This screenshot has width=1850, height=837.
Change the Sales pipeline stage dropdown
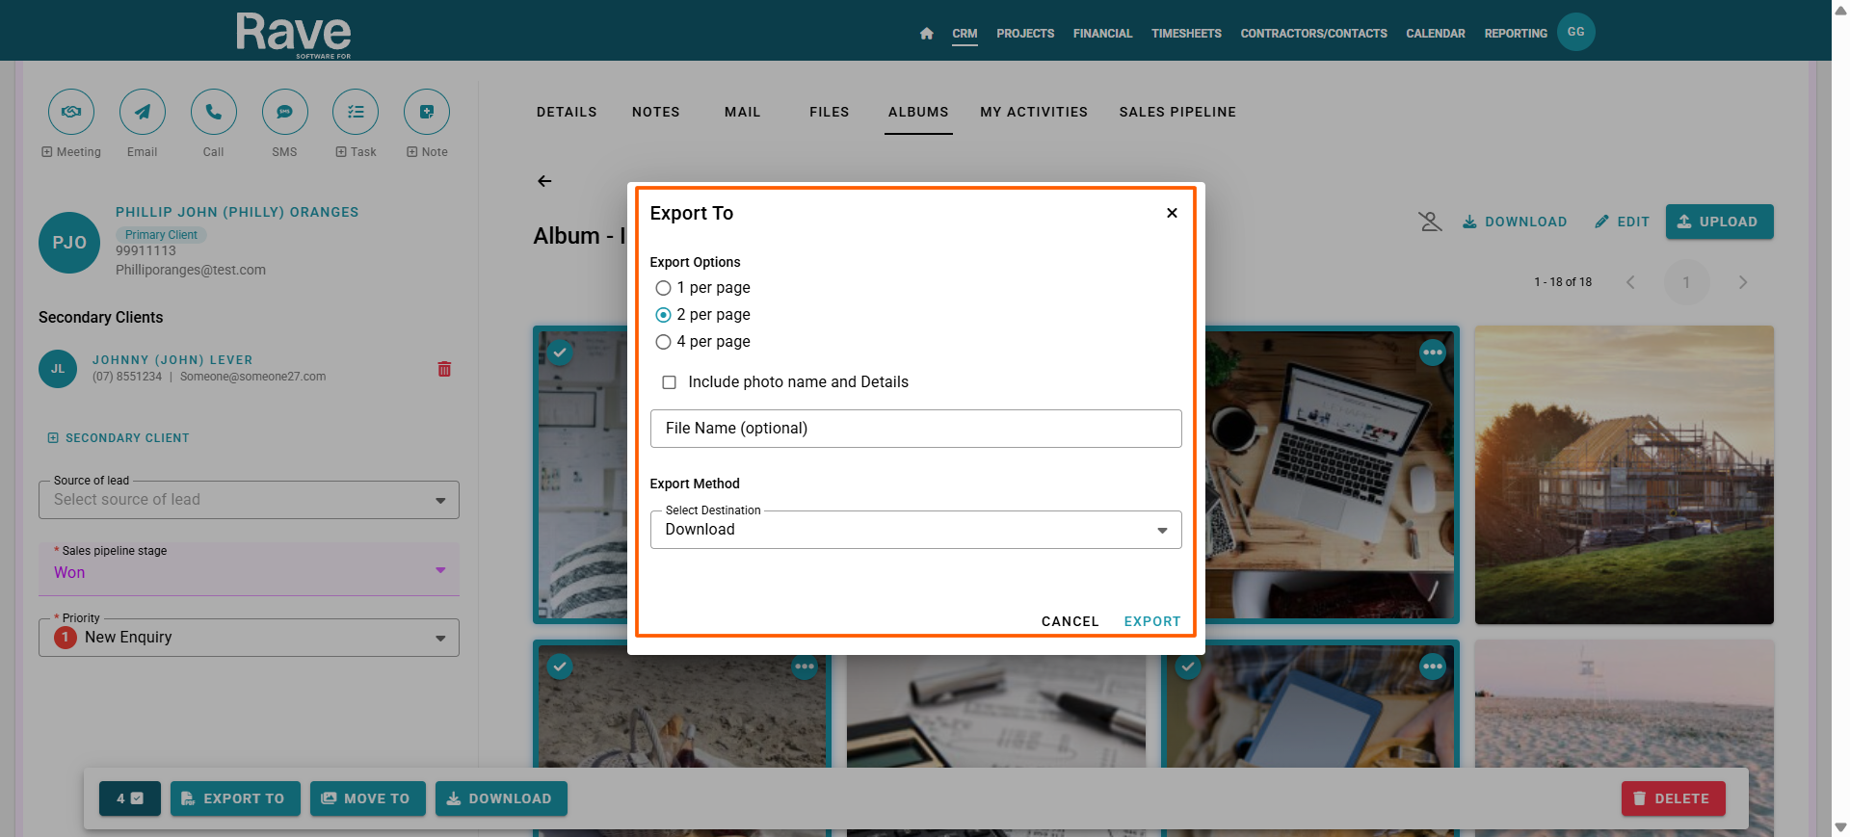(249, 569)
